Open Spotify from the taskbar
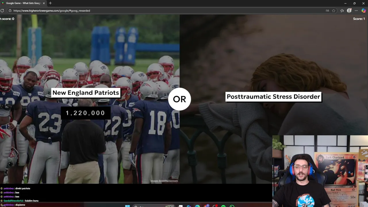Screen dimensions: 368x207 223,206
